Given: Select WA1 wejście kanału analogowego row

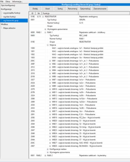Looking at the screenshot, I should (x=79, y=48).
